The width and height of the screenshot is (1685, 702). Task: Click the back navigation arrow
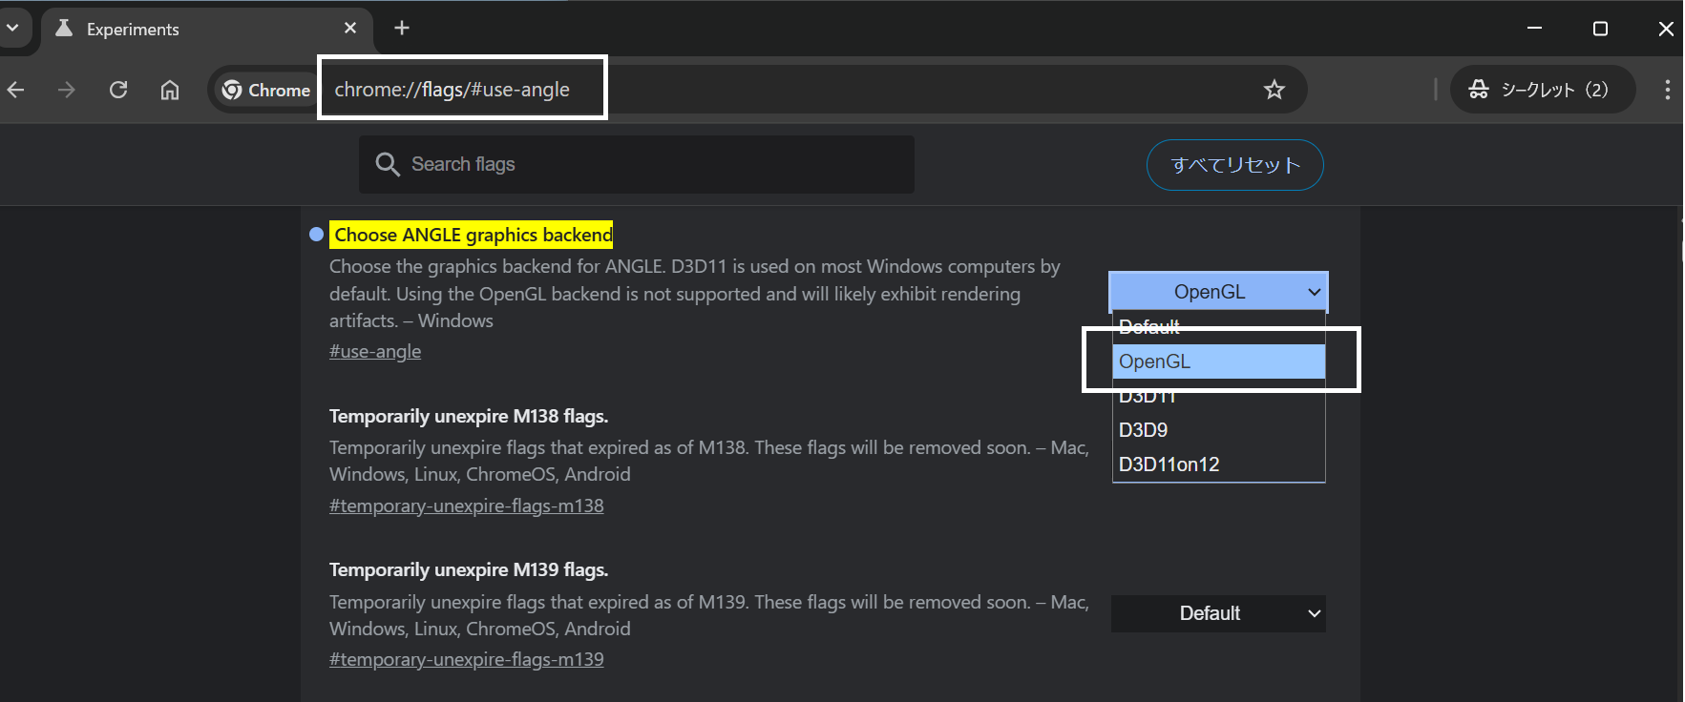pos(16,90)
